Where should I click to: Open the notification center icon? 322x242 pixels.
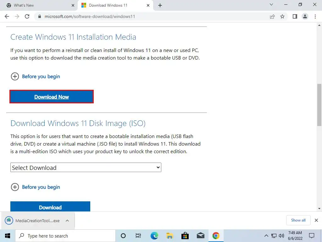(x=312, y=236)
